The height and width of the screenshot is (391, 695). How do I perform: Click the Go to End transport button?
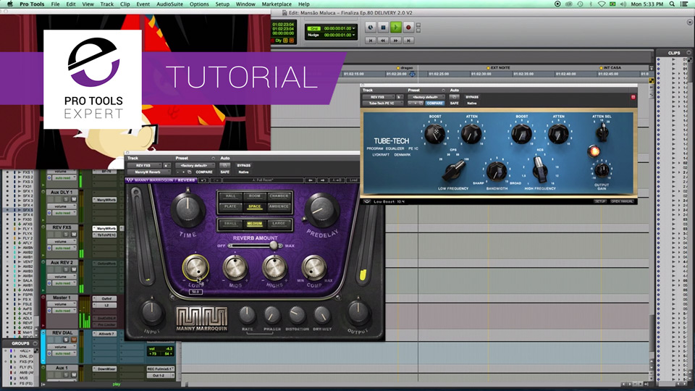click(408, 41)
